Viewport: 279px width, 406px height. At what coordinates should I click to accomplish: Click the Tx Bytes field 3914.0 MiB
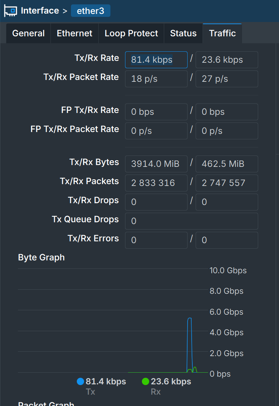[156, 164]
